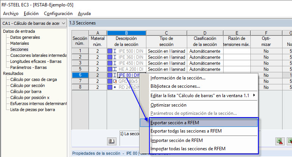The height and width of the screenshot is (157, 292).
Task: Click the color swatch of section 2
Action: 110,57
